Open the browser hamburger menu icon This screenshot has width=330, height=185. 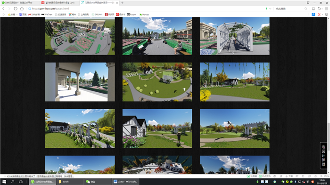326,8
